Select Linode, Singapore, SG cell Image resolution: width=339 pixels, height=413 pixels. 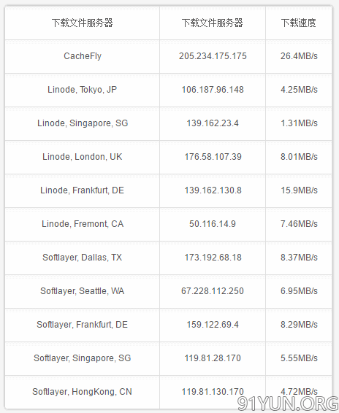click(x=83, y=123)
